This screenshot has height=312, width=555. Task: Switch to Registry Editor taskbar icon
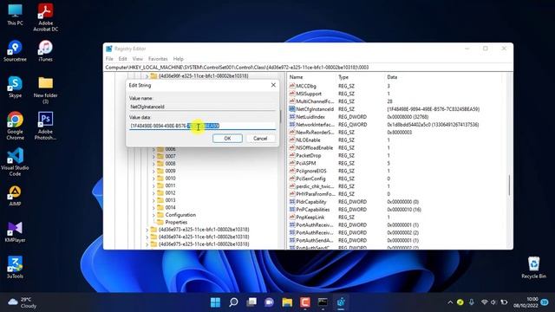[341, 302]
